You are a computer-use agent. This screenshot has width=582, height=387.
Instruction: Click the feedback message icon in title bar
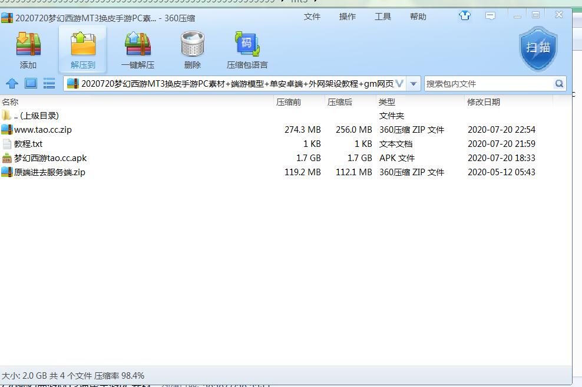pos(490,16)
